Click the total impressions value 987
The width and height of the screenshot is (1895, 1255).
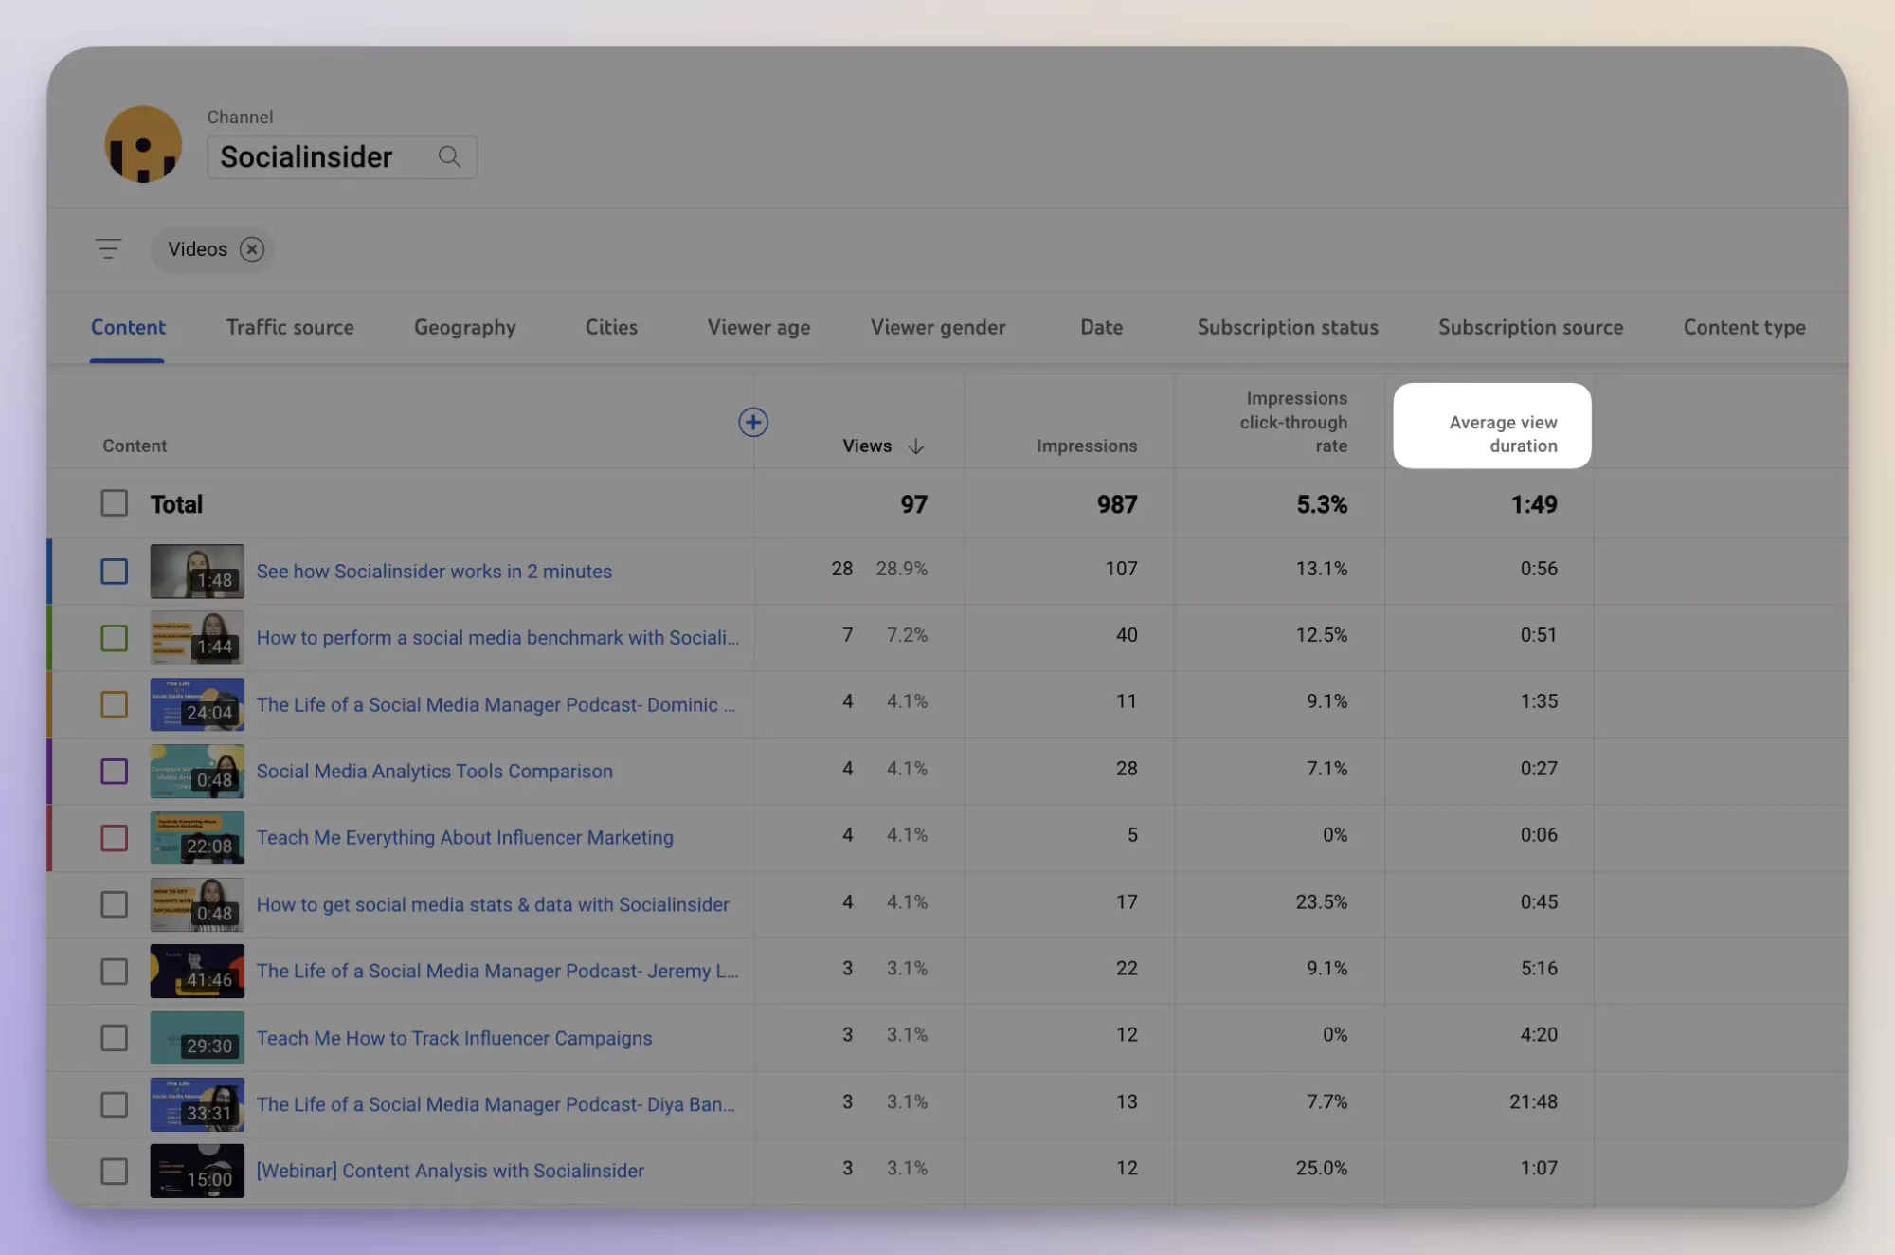tap(1117, 504)
